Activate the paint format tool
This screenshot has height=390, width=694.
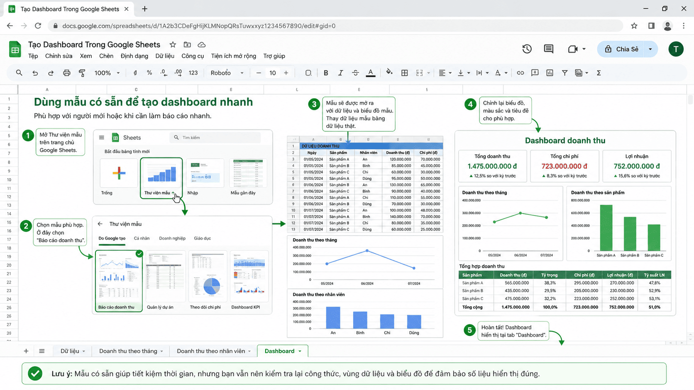(82, 73)
